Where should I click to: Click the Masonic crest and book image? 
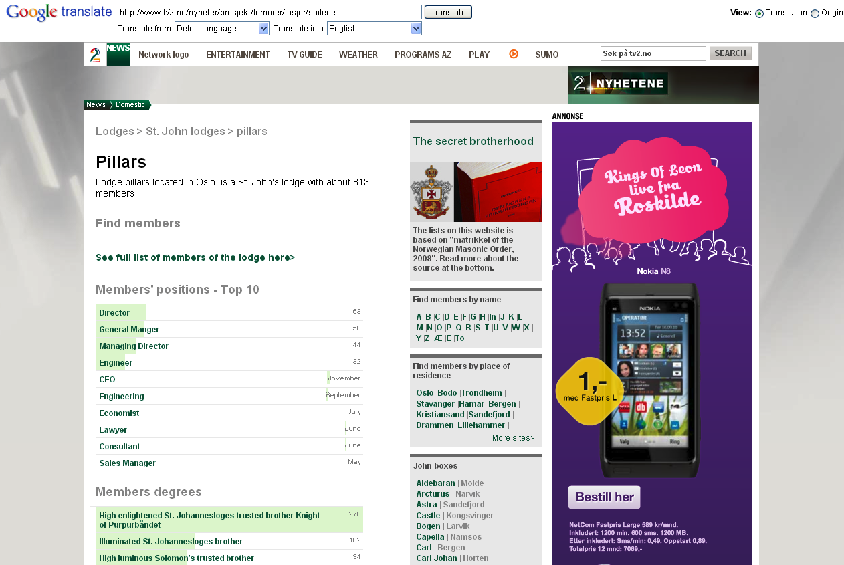(x=476, y=192)
